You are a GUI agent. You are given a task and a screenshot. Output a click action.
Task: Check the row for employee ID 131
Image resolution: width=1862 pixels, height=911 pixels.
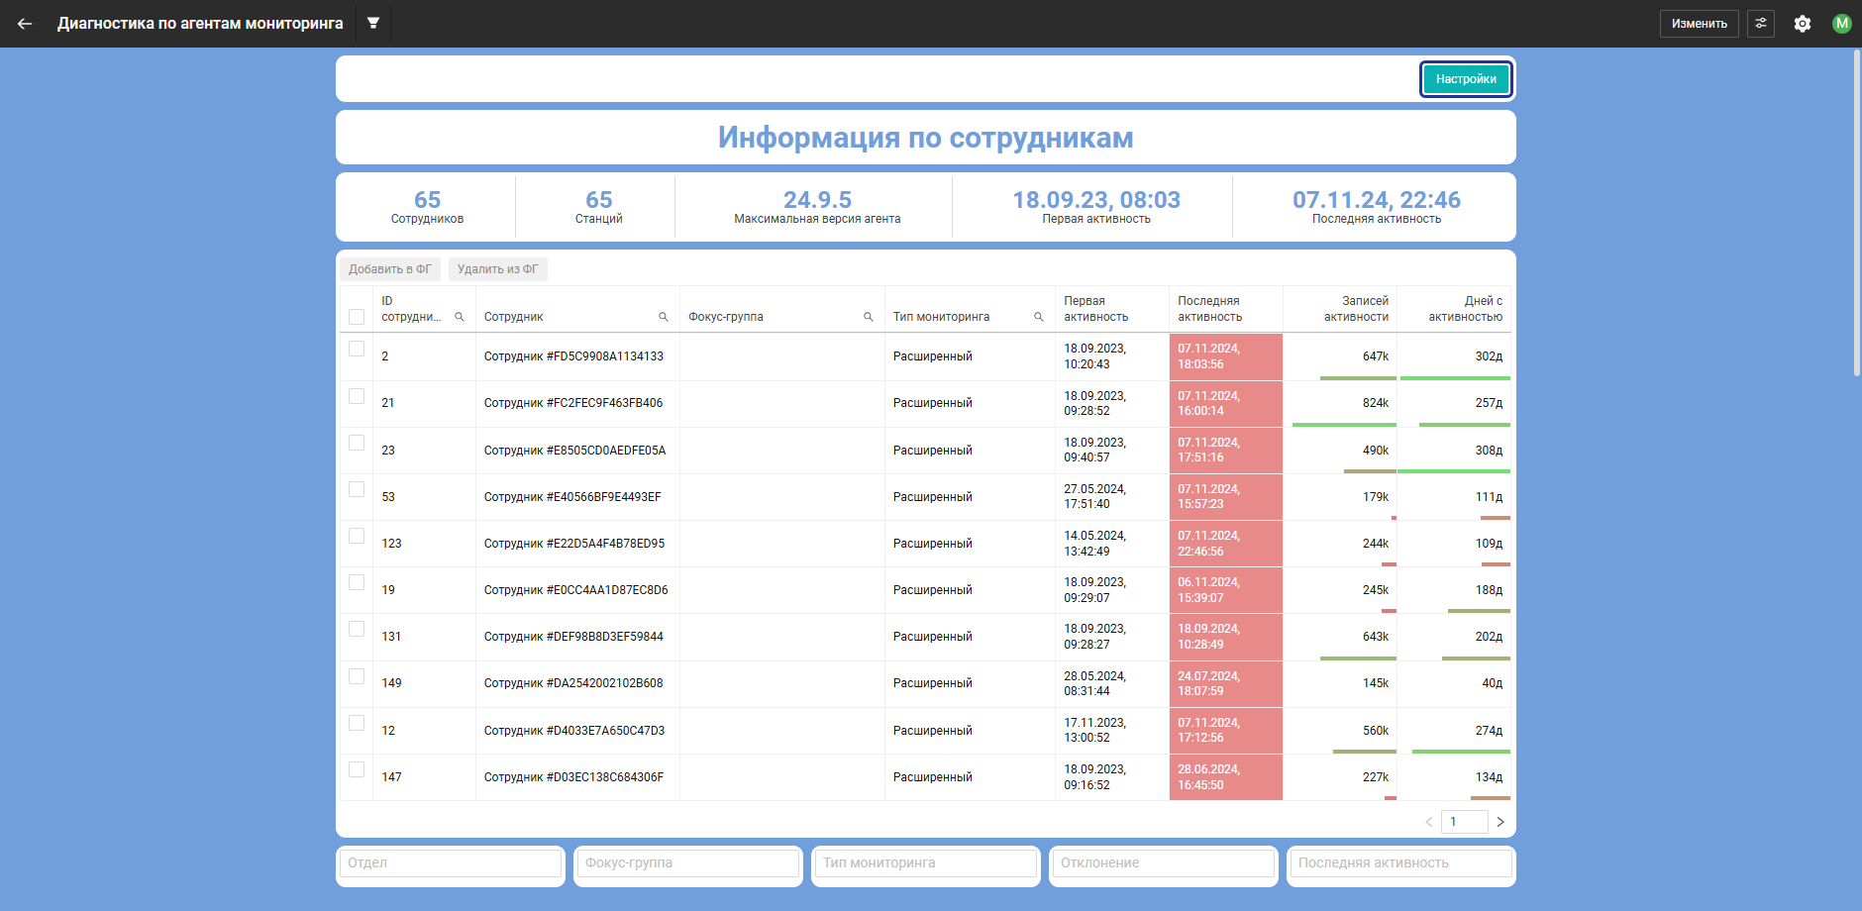coord(357,629)
